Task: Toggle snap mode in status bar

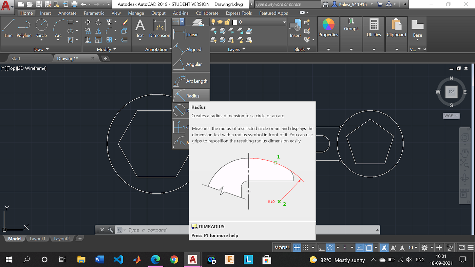Action: (305, 248)
